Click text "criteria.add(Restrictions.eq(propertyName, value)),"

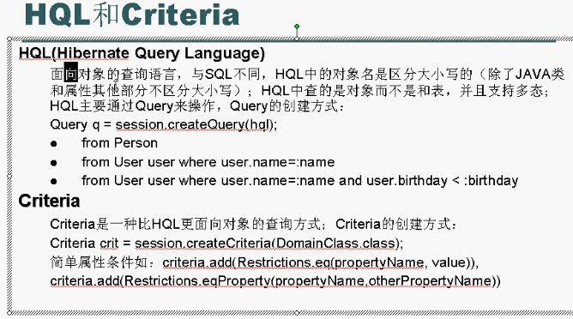pyautogui.click(x=321, y=262)
